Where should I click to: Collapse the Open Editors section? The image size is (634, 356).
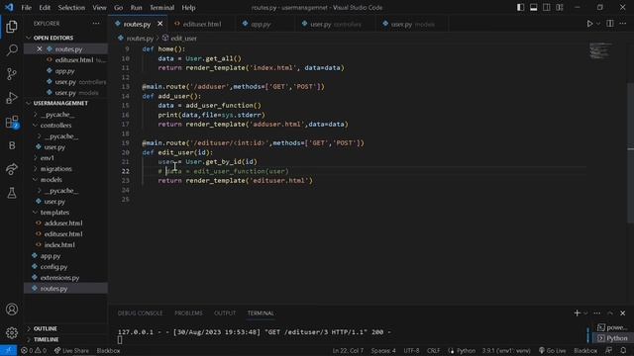(x=53, y=38)
